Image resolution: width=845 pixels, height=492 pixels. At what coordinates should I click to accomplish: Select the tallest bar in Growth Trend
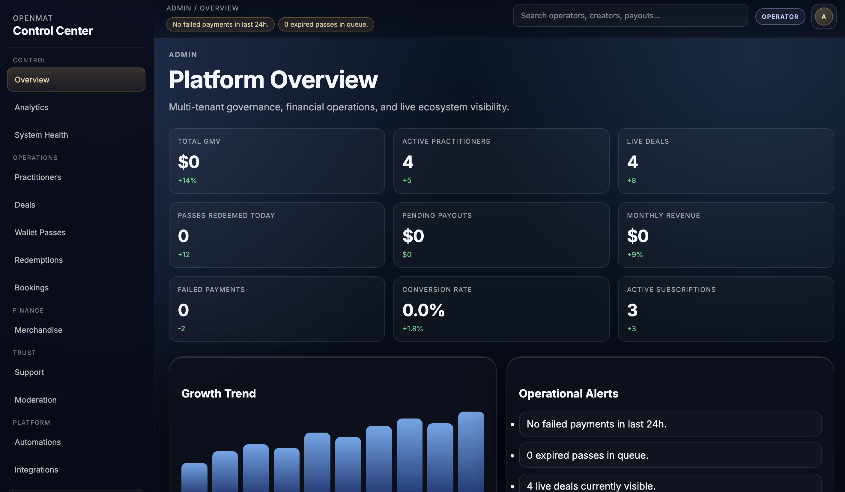click(471, 451)
